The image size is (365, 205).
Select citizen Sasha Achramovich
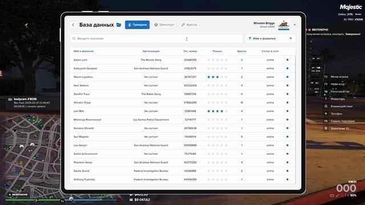pos(86,154)
